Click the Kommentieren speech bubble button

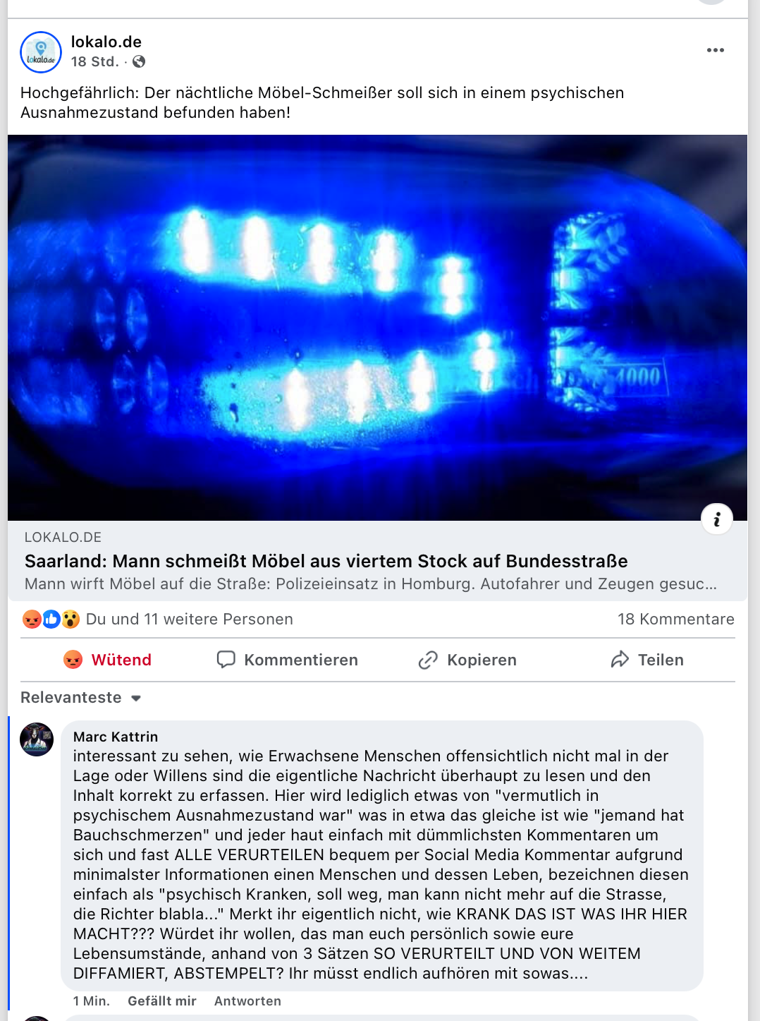(287, 660)
